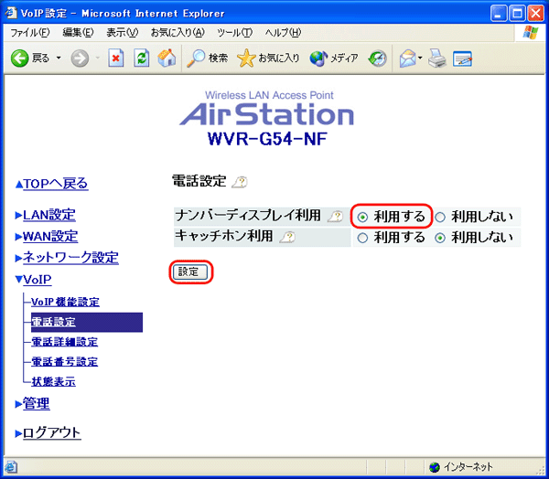Open the Back button history dropdown arrow
This screenshot has width=549, height=479.
click(59, 58)
